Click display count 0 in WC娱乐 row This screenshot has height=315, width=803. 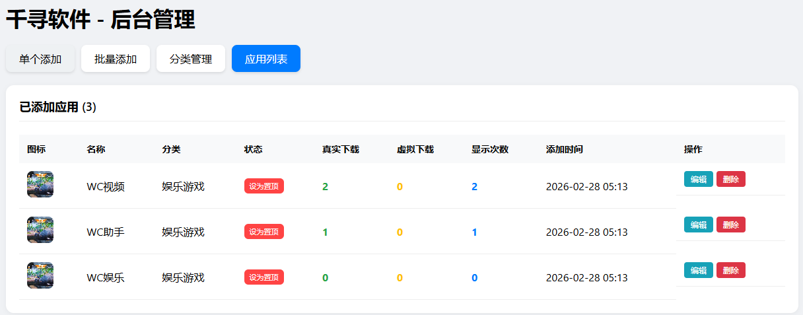pos(474,277)
